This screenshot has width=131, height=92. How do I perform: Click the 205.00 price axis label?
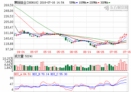click(x=9, y=22)
